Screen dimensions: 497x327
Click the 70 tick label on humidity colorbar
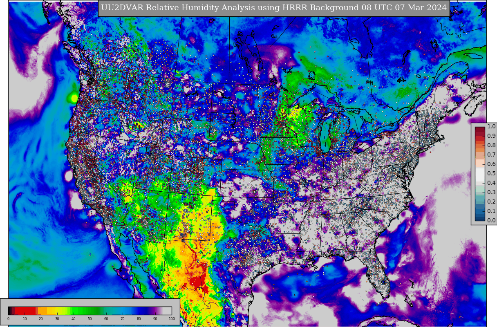click(123, 319)
